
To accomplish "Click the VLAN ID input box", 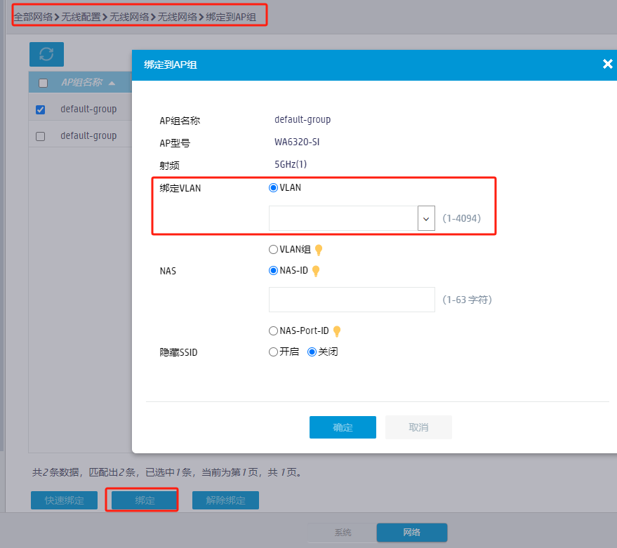I will pos(343,218).
